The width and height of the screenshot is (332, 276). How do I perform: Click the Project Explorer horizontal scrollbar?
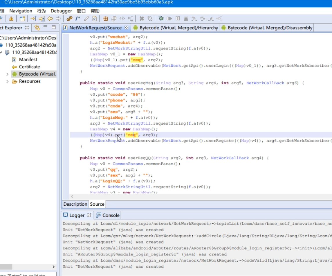(6, 267)
